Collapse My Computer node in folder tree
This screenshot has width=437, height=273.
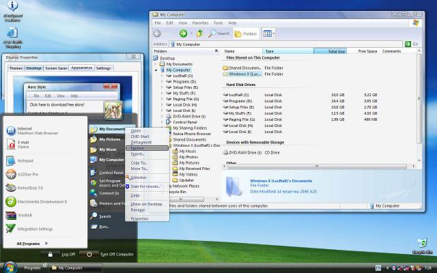pyautogui.click(x=156, y=70)
